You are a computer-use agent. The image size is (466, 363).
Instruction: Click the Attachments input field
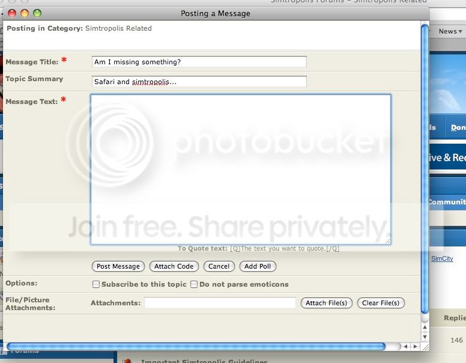pyautogui.click(x=220, y=303)
